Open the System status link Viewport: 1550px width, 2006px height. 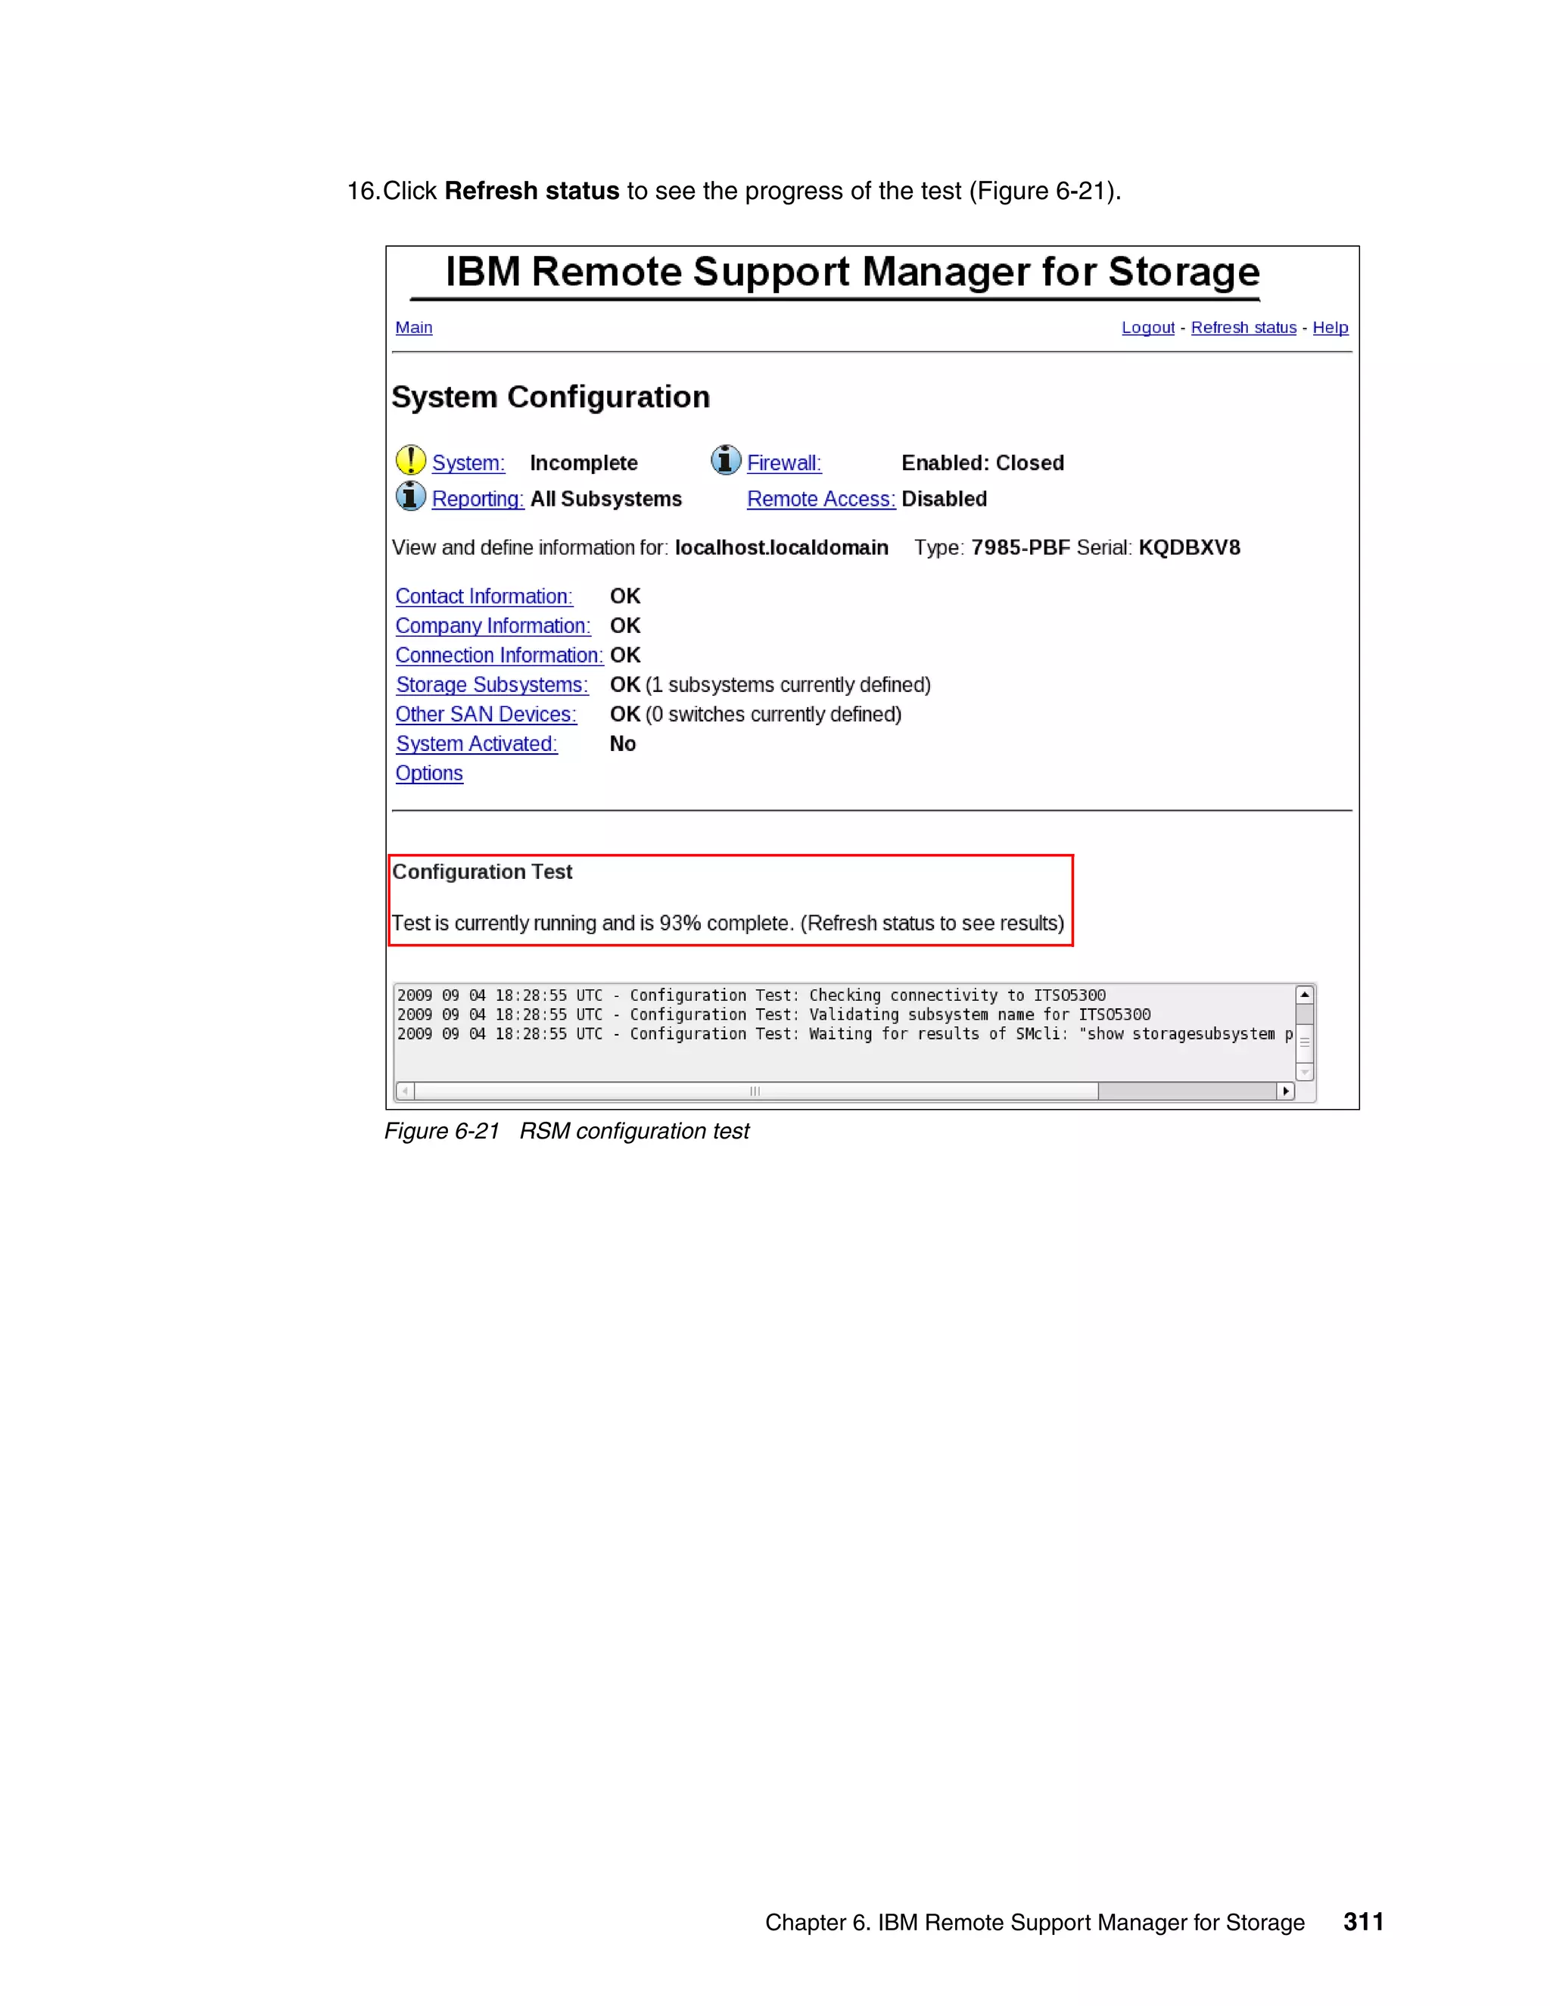coord(468,463)
